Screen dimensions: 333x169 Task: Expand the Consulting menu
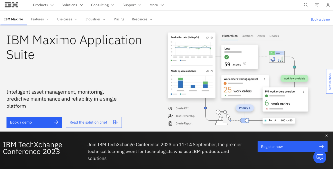(x=102, y=5)
